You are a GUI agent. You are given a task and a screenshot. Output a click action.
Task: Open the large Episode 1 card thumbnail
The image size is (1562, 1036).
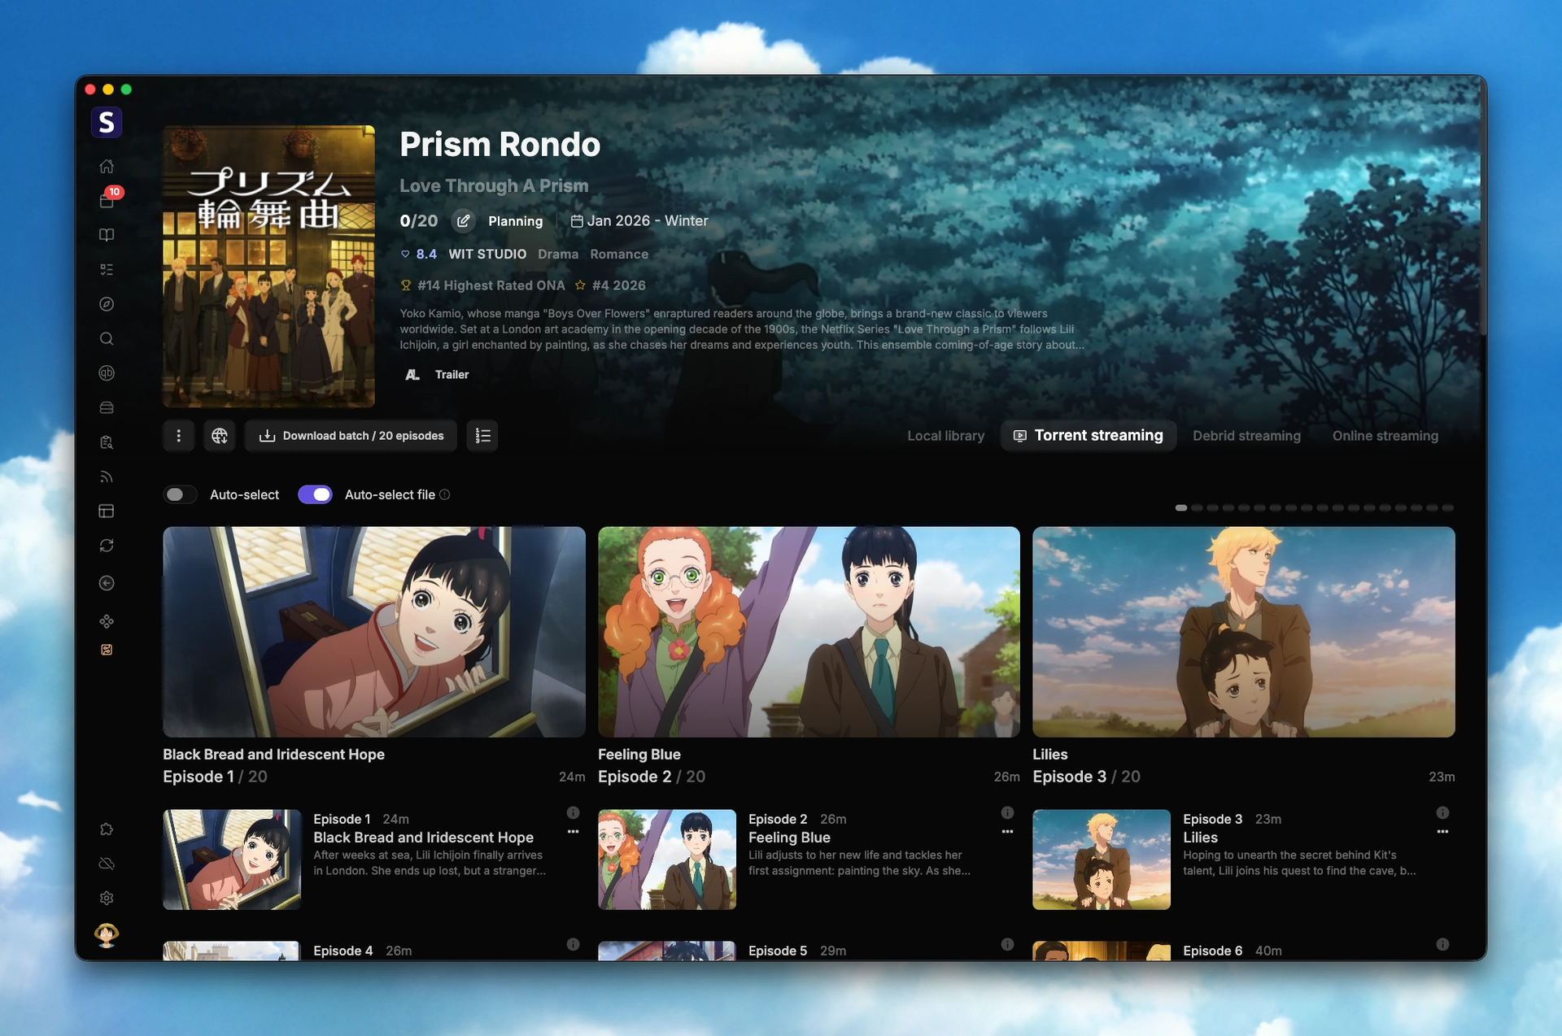point(374,632)
